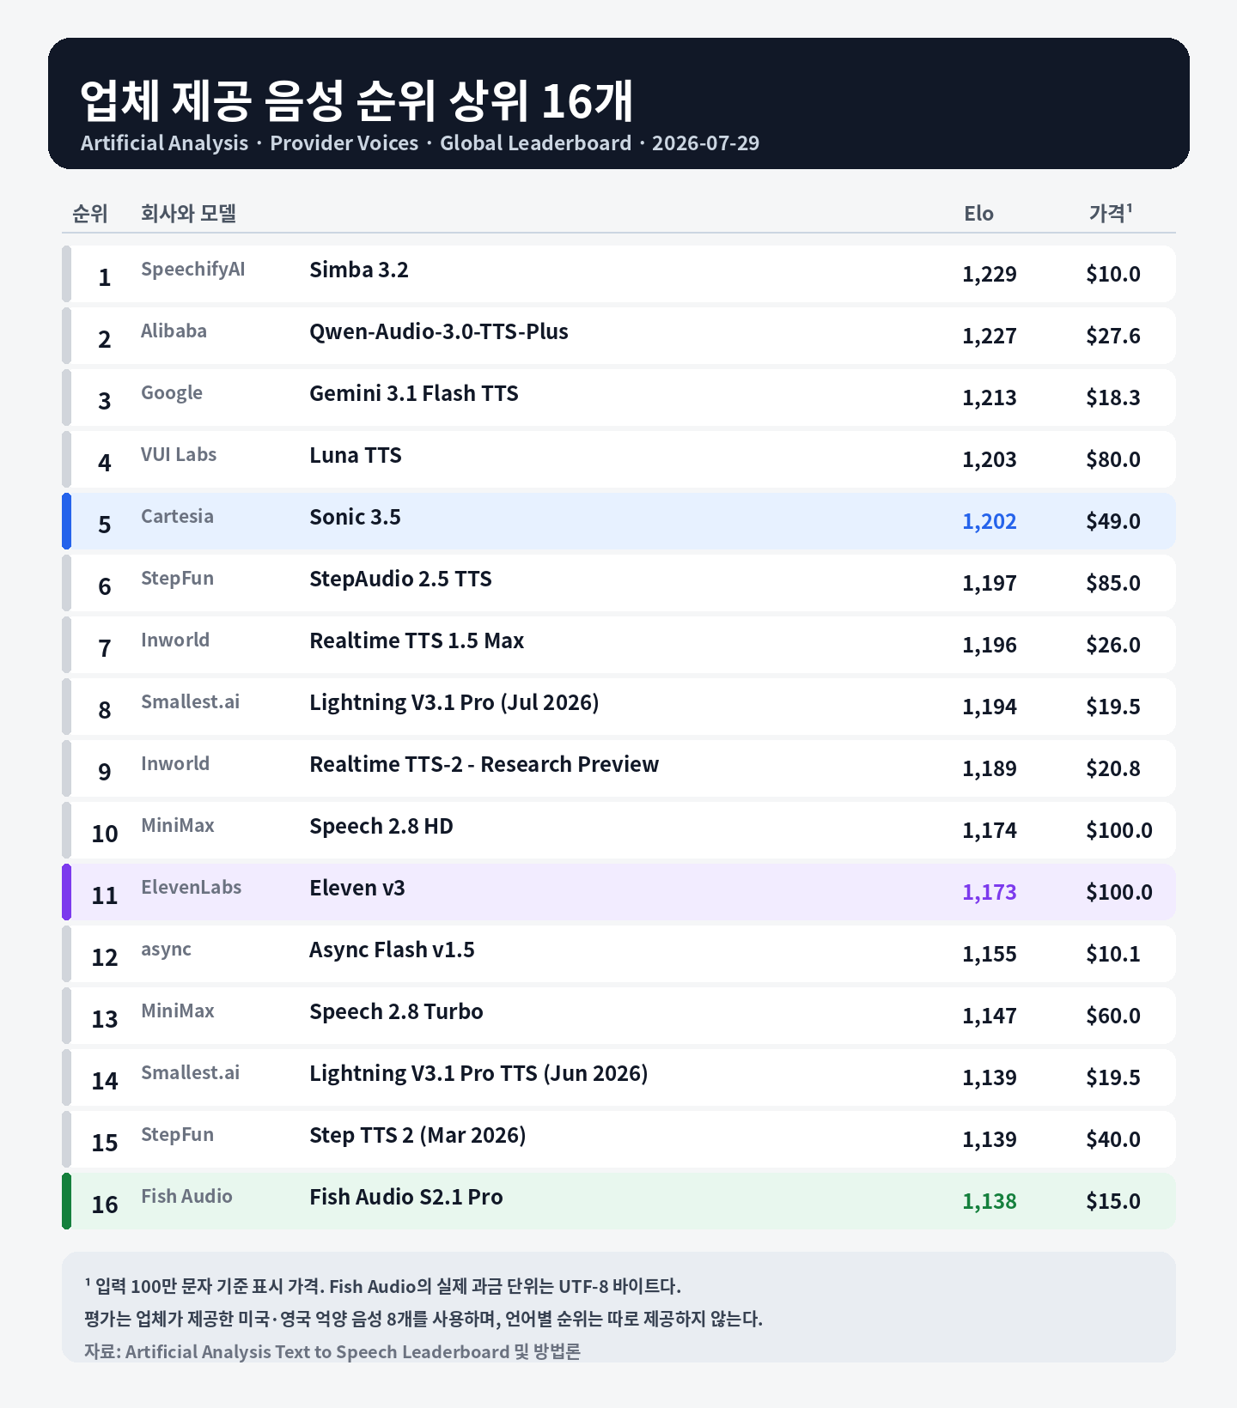Image resolution: width=1237 pixels, height=1408 pixels.
Task: Select 'Lightning V3.1 Pro TTS (Jun 2026)' model name
Action: (478, 1073)
